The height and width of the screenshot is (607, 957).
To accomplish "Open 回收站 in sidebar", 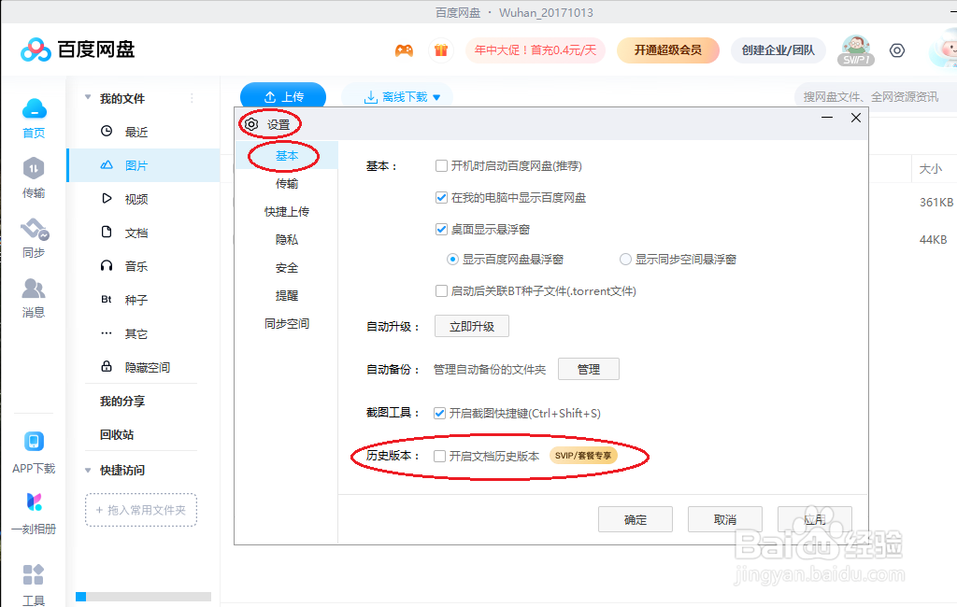I will [117, 434].
